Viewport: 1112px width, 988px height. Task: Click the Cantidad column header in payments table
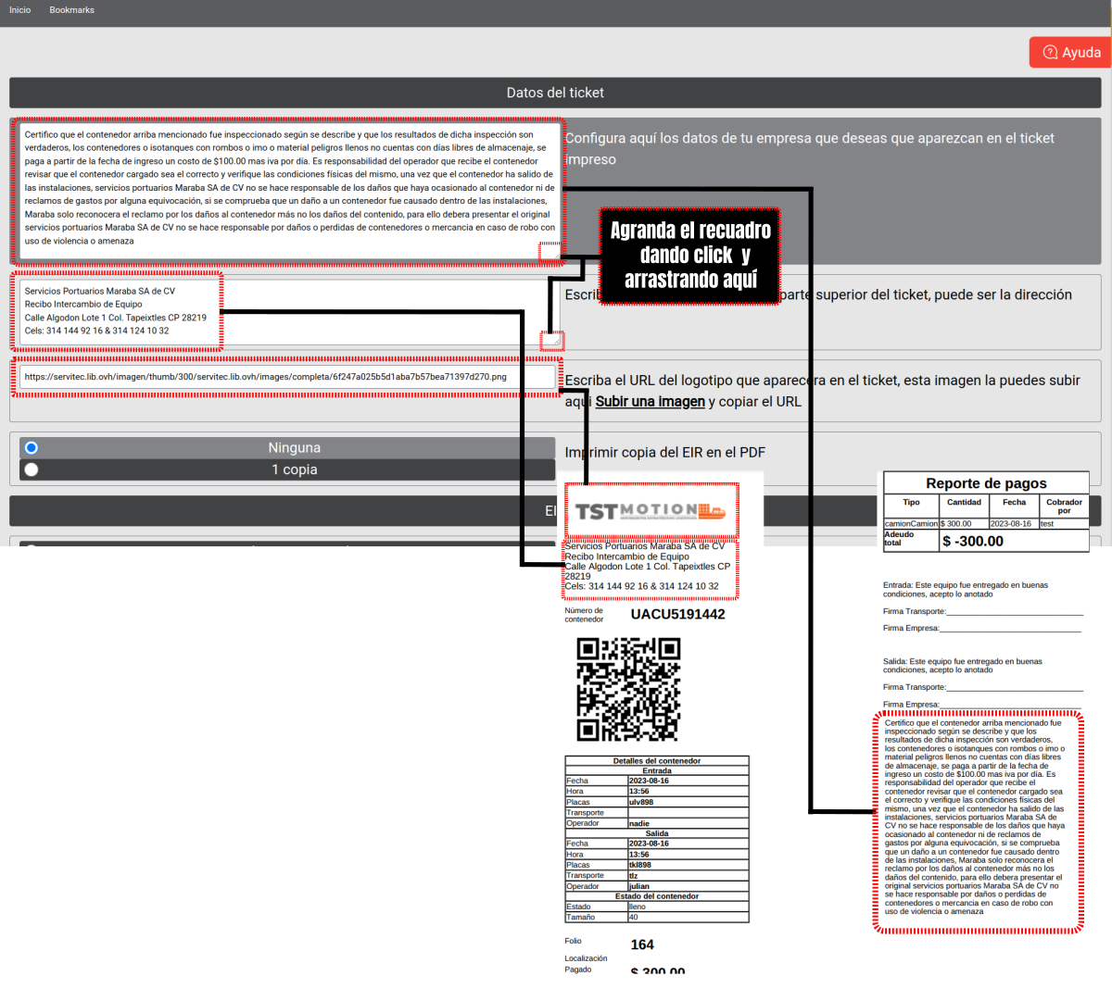point(964,503)
